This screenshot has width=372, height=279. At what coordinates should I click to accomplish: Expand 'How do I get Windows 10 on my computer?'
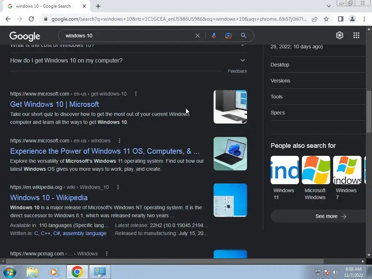tap(128, 61)
